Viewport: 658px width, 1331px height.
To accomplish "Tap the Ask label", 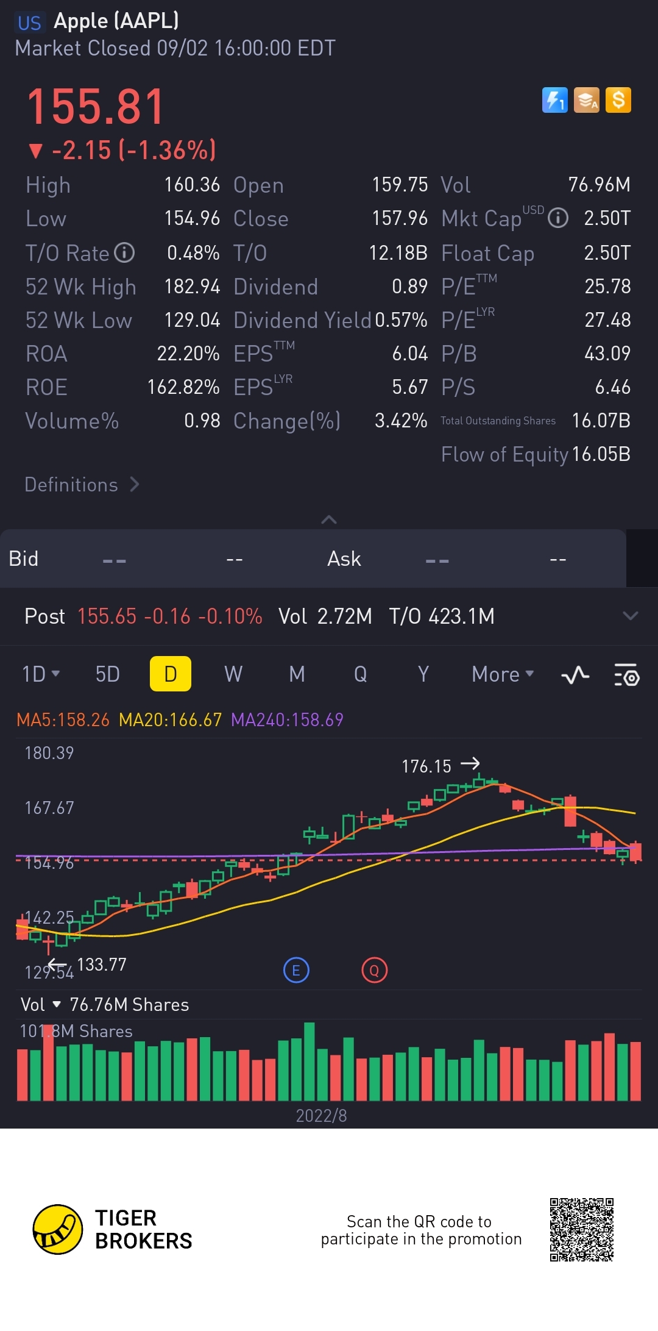I will (x=344, y=558).
